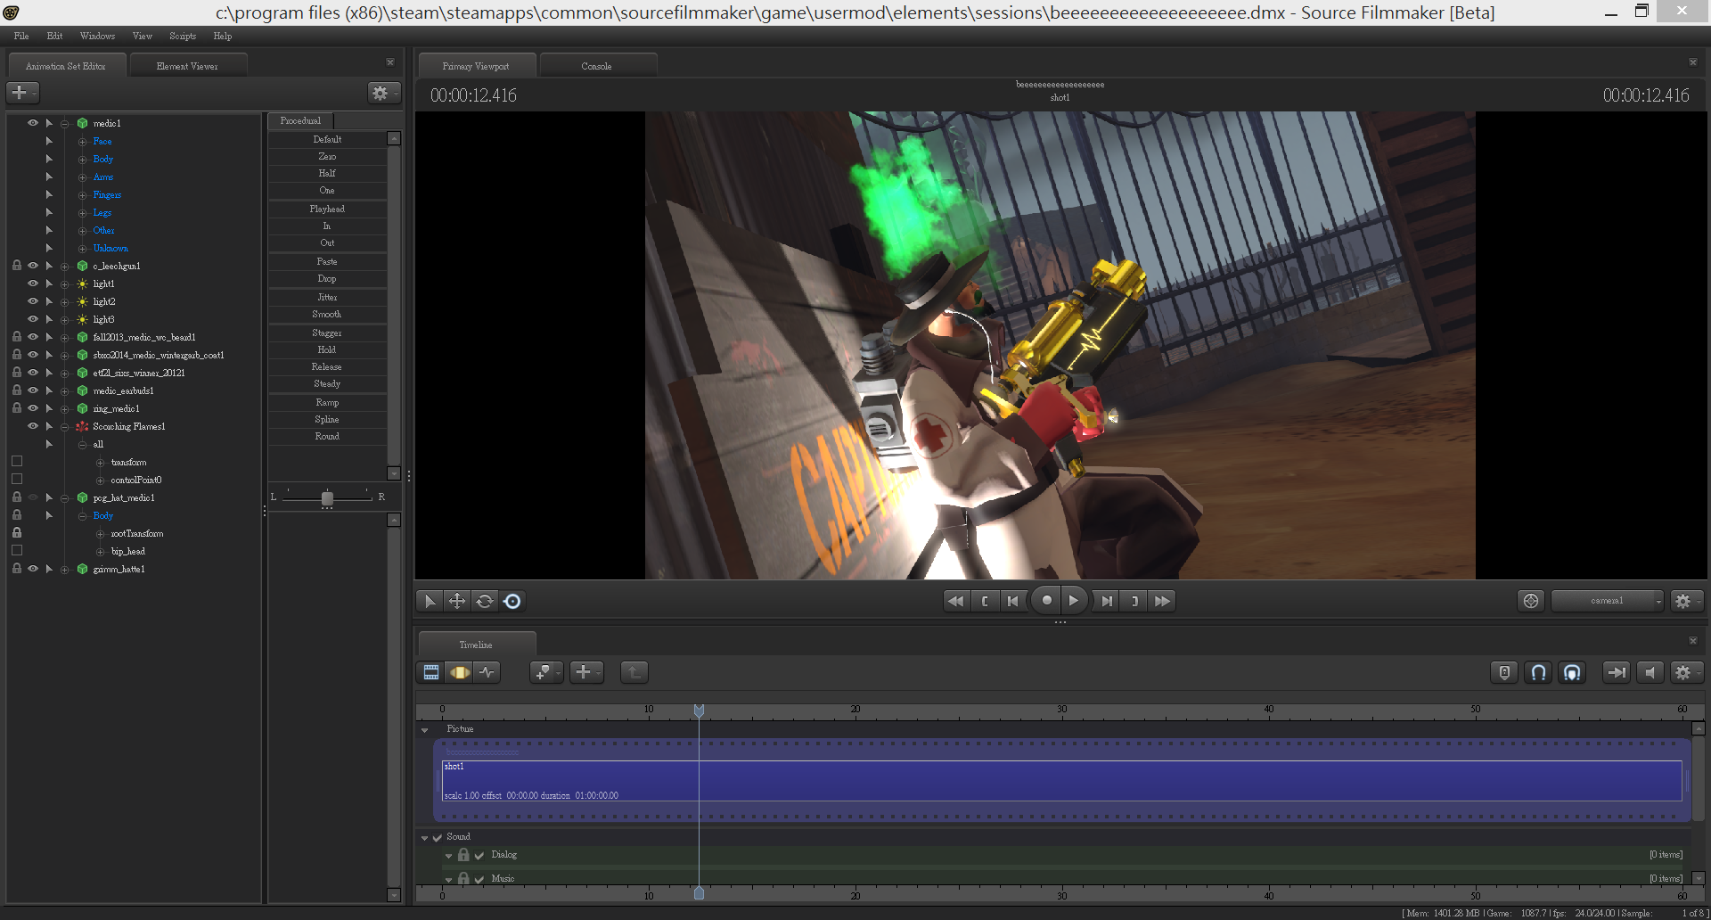Open the Windows menu

click(x=97, y=37)
